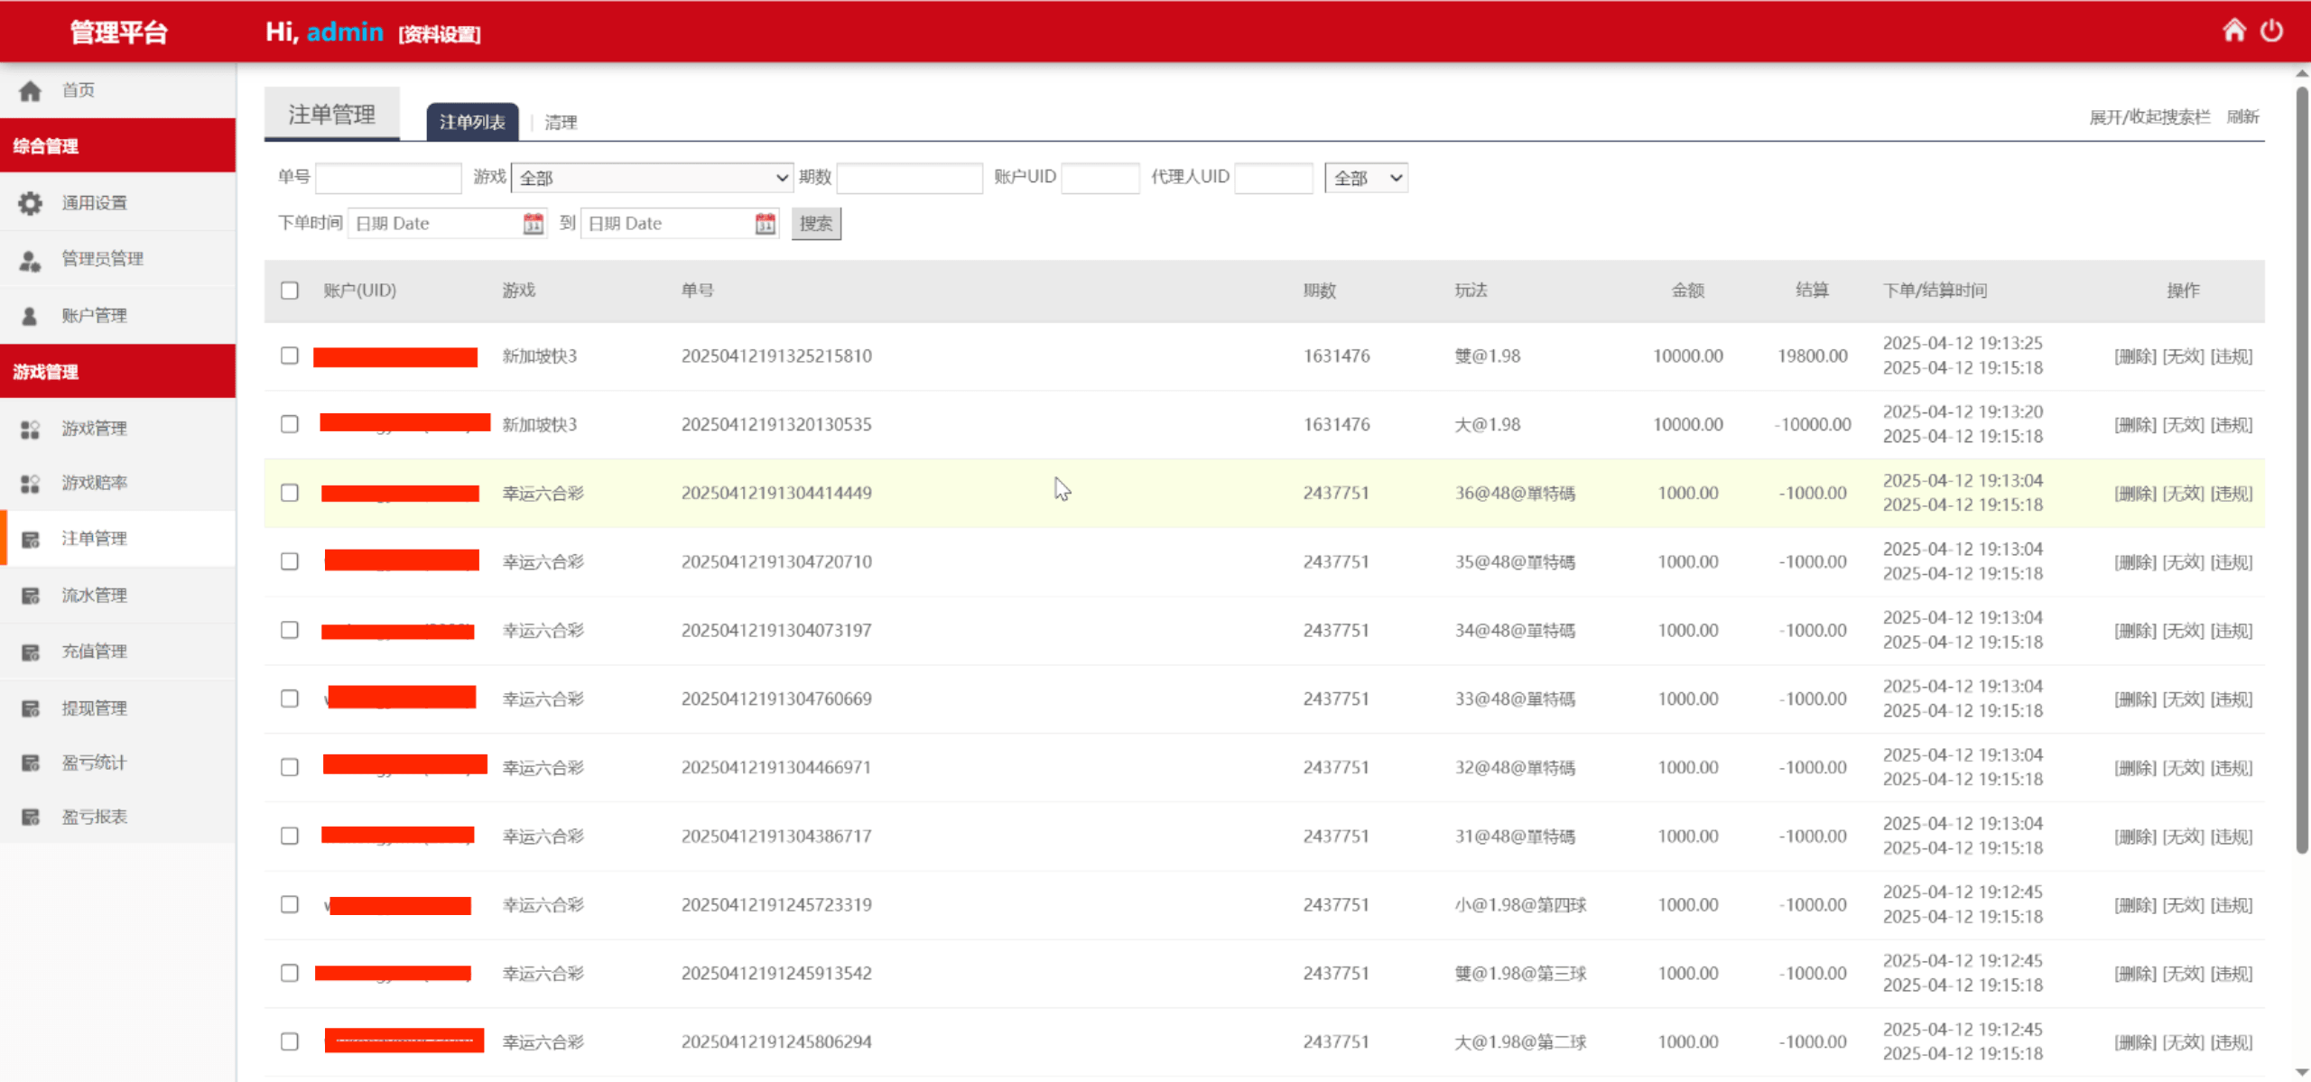Click the power logout icon
The height and width of the screenshot is (1082, 2311).
pyautogui.click(x=2272, y=31)
